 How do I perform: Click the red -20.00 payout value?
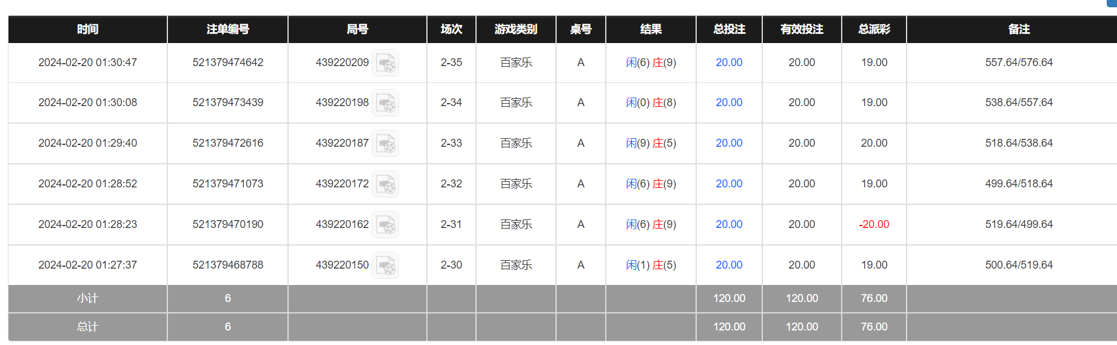click(x=874, y=224)
